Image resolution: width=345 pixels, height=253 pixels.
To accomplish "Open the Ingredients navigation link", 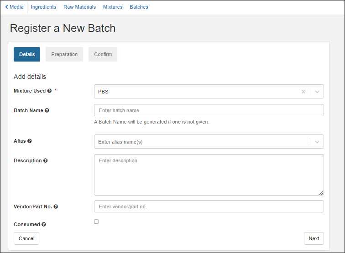I will pos(43,7).
